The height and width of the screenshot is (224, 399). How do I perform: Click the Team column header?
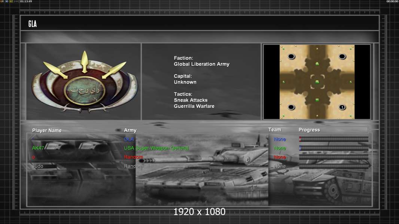(274, 130)
